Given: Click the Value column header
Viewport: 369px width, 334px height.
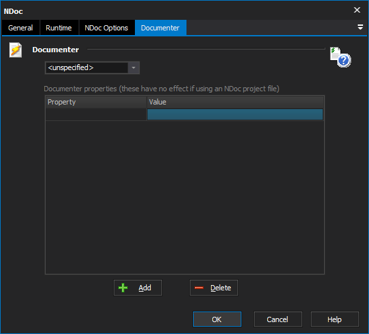Looking at the screenshot, I should (x=235, y=102).
